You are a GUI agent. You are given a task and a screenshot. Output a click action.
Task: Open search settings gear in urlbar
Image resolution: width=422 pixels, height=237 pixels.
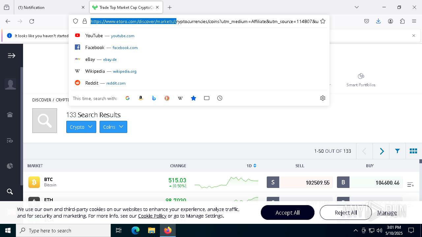323,98
